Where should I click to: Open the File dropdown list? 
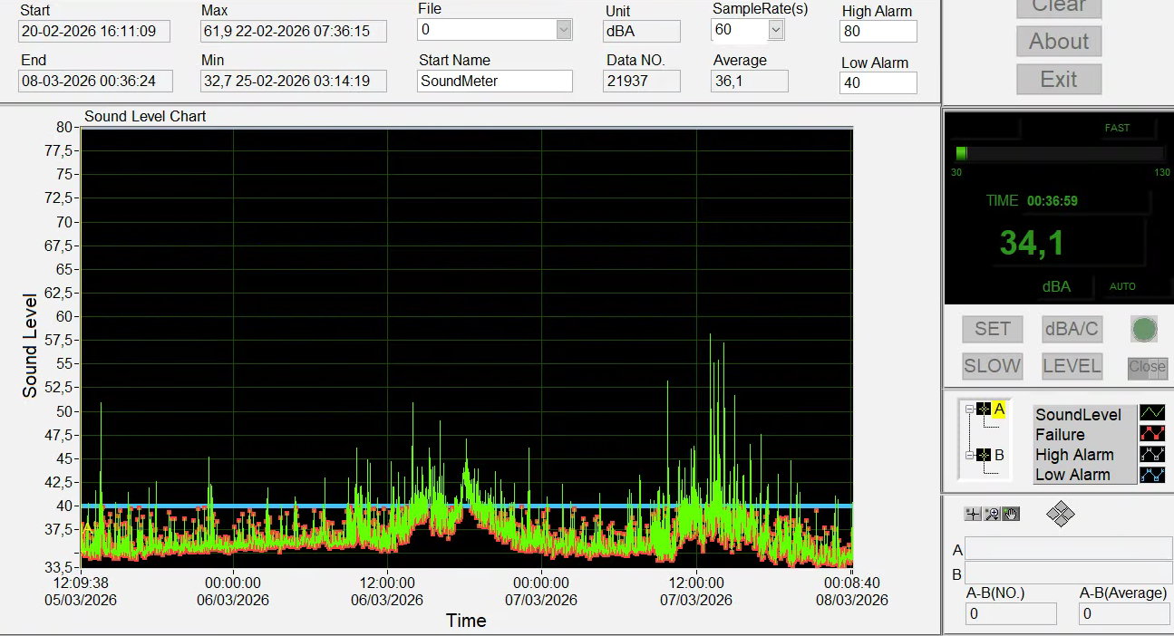coord(563,30)
